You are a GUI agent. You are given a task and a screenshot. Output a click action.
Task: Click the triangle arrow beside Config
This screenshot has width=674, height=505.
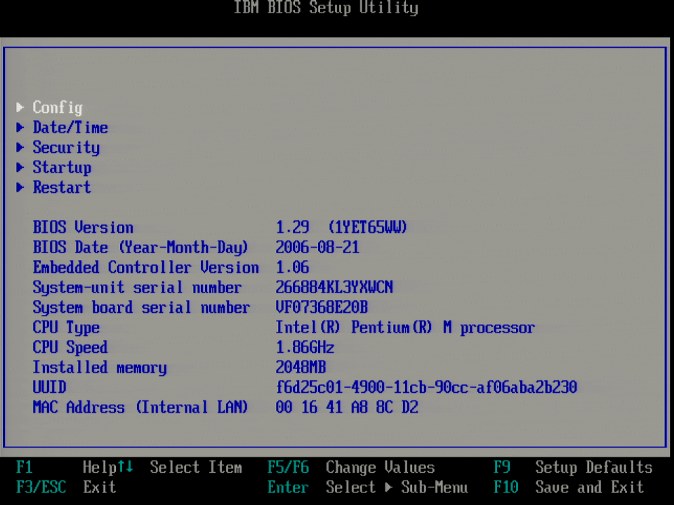point(20,107)
